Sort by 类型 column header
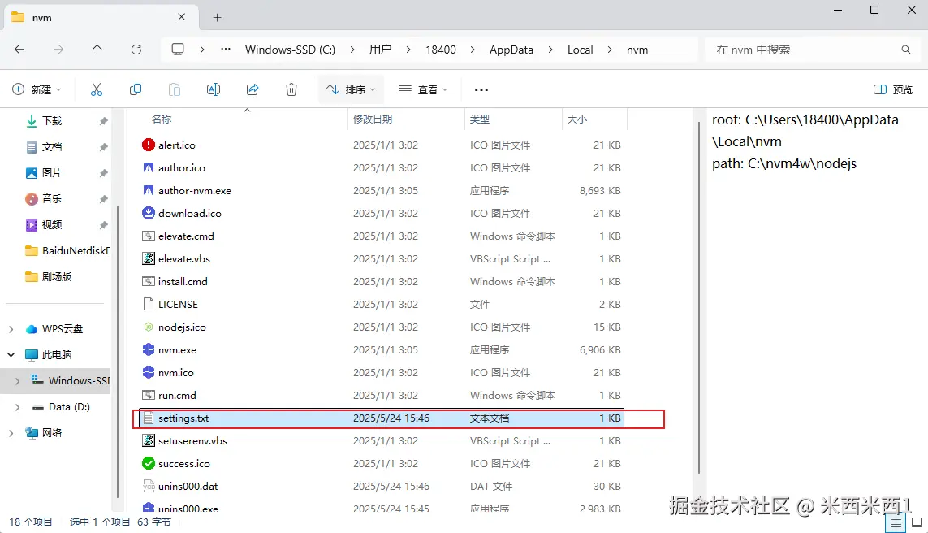This screenshot has width=928, height=533. click(479, 119)
